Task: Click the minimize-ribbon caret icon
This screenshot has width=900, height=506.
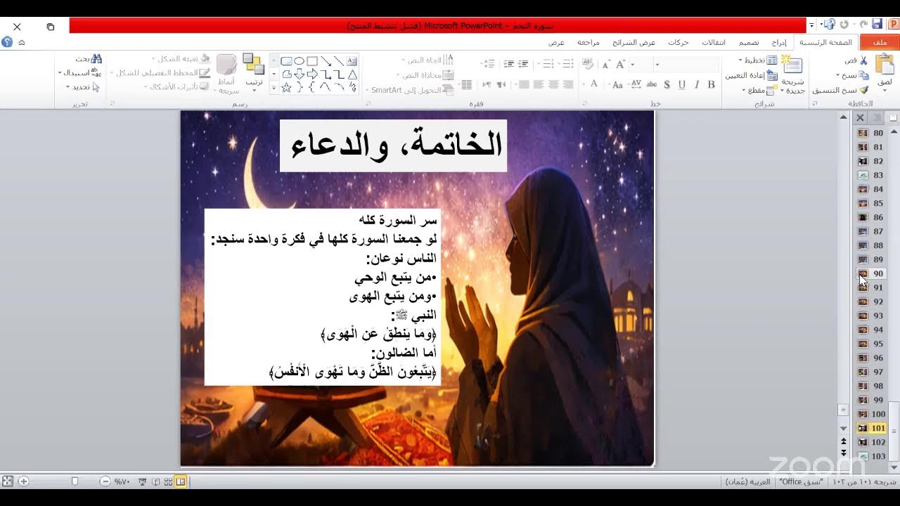Action: 22,42
